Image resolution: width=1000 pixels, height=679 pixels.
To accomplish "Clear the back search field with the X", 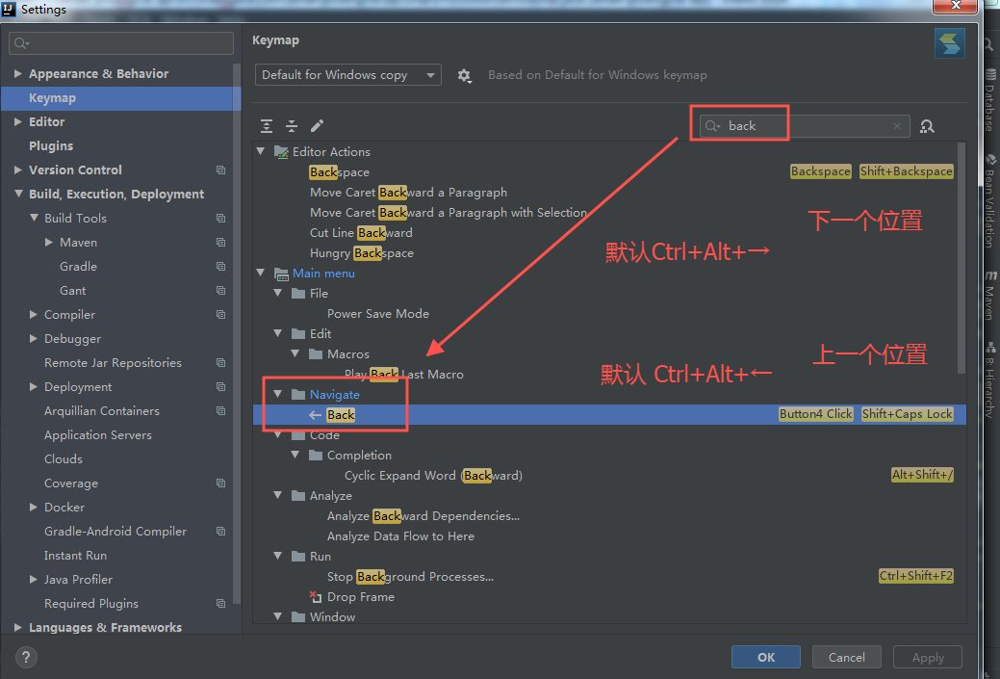I will coord(896,126).
